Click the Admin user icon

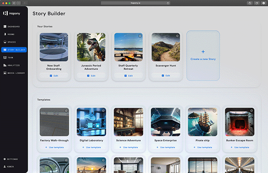tap(4, 166)
